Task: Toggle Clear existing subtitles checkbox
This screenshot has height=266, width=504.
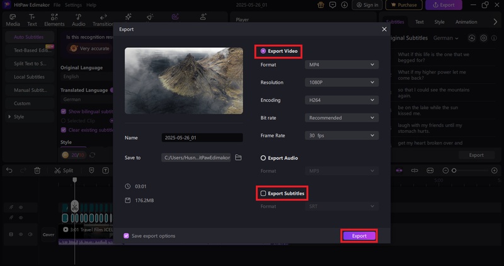Action: coord(64,130)
